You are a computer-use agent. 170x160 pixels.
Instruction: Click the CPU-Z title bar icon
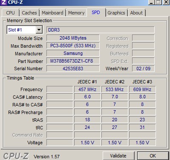coord(3,2)
